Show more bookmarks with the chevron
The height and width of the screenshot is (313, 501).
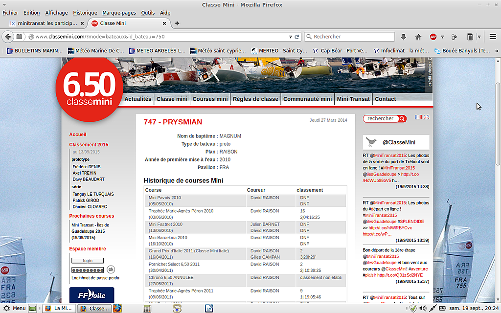click(x=497, y=51)
